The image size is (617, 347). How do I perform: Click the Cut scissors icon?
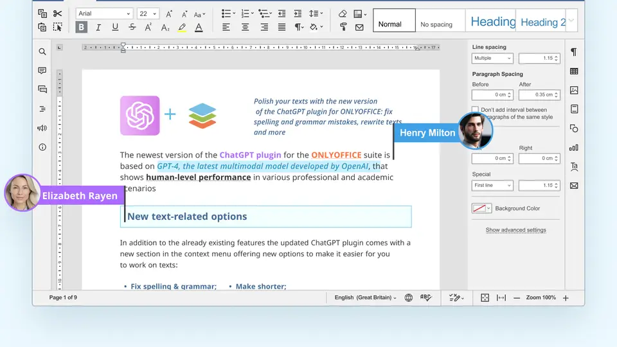coord(57,13)
